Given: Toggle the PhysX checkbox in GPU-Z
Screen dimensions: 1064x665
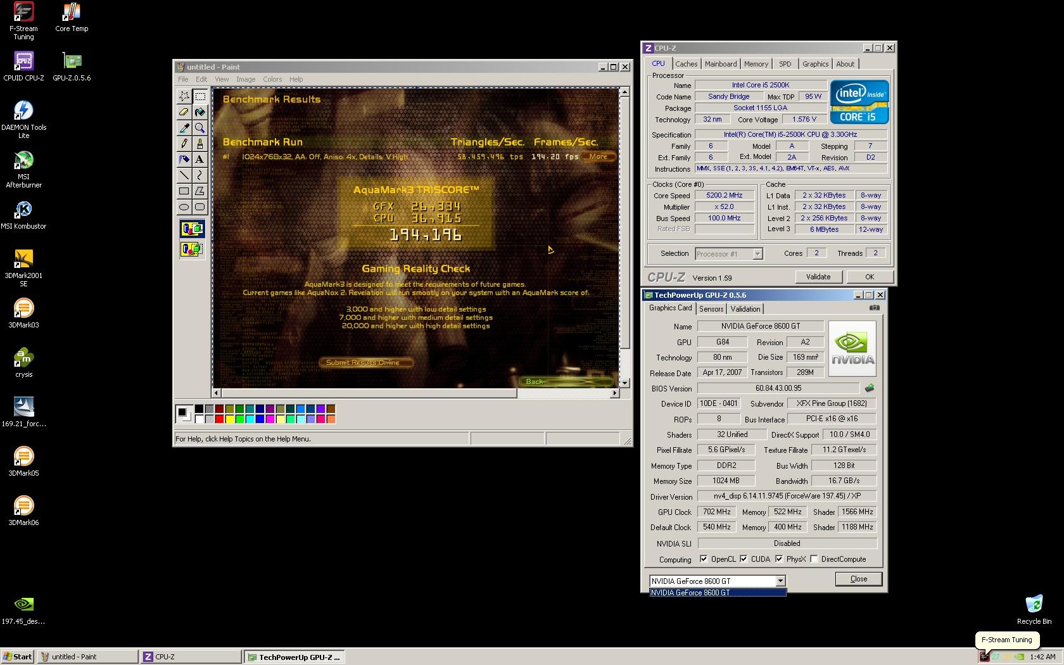Looking at the screenshot, I should click(x=779, y=559).
